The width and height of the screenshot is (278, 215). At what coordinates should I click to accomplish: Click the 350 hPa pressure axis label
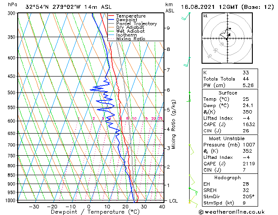12,37
